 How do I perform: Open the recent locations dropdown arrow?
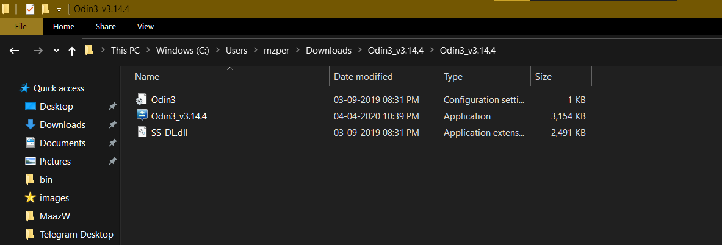tap(56, 51)
